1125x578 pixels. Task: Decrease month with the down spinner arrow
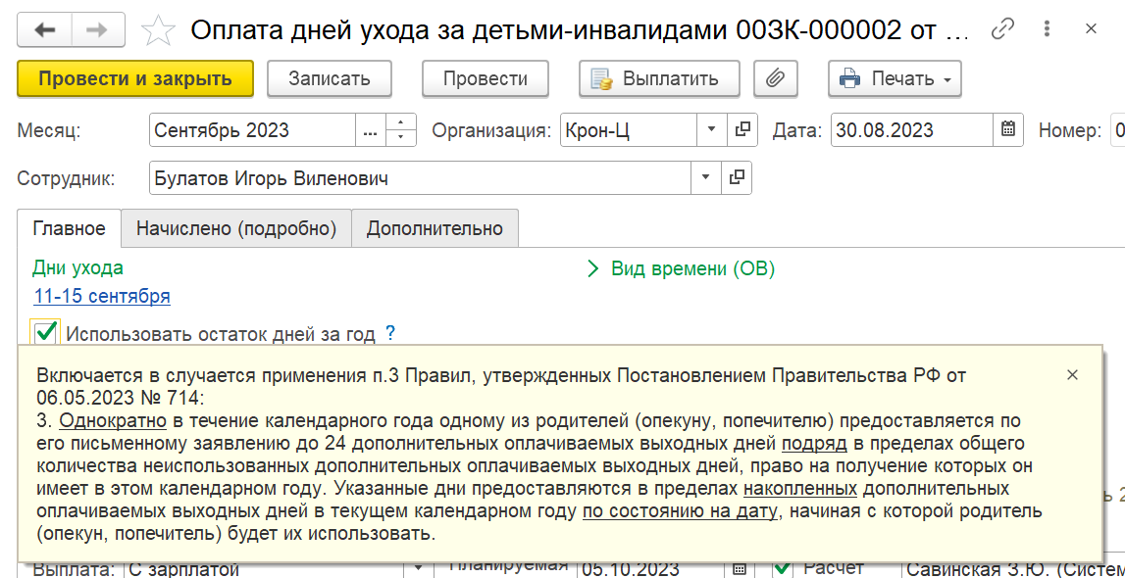[401, 138]
